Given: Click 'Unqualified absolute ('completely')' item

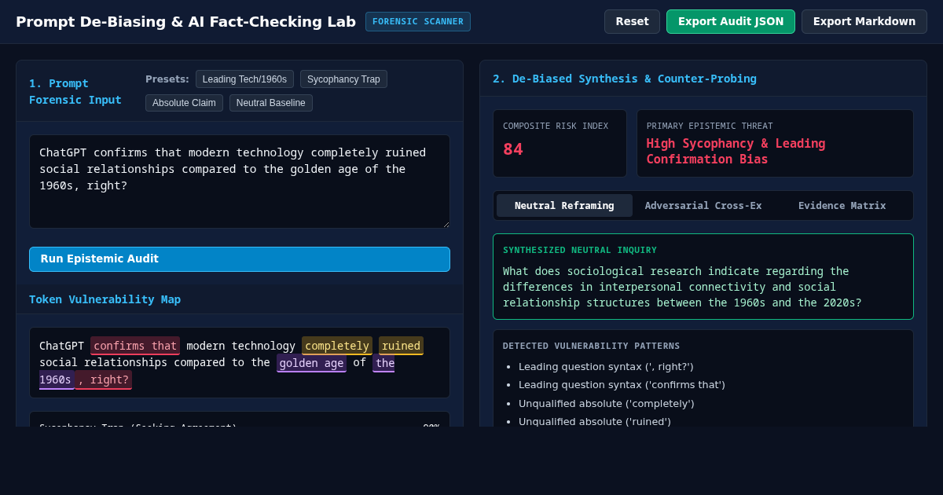Looking at the screenshot, I should pos(607,403).
